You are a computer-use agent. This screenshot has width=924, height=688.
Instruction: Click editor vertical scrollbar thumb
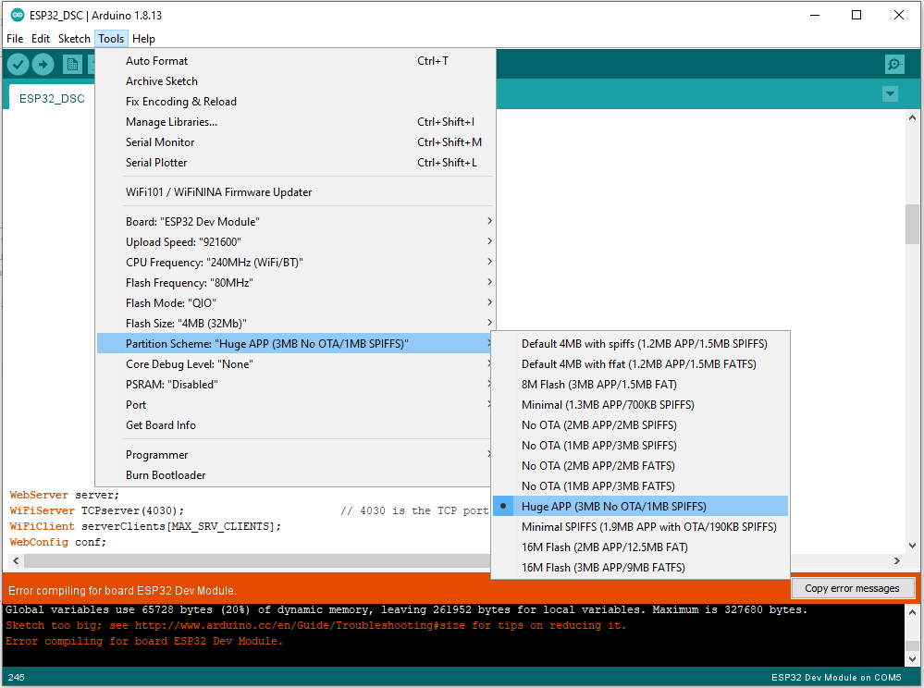(x=912, y=224)
